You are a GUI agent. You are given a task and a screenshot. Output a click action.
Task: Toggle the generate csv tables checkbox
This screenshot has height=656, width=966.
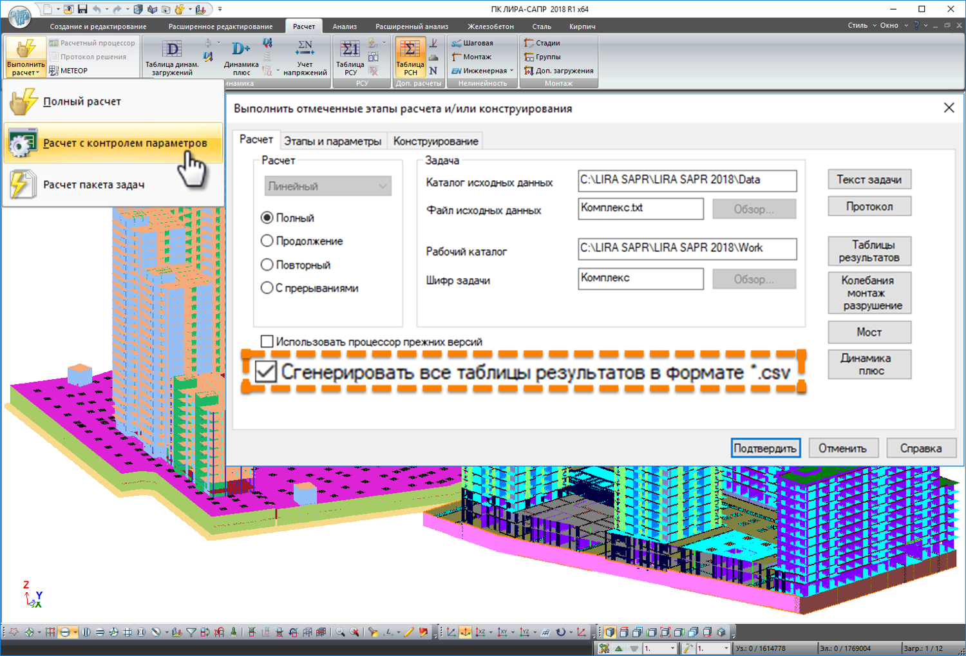pyautogui.click(x=266, y=372)
